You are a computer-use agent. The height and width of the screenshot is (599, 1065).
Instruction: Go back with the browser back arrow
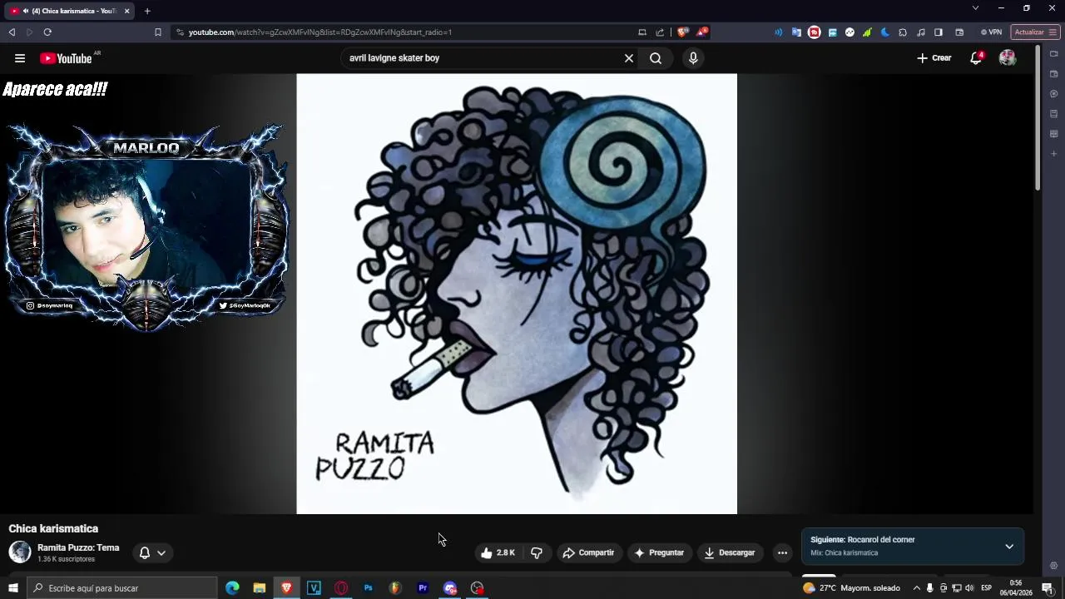coord(12,32)
